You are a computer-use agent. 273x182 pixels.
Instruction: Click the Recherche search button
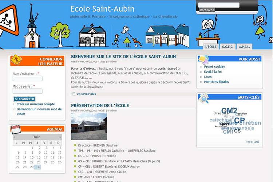(207, 10)
